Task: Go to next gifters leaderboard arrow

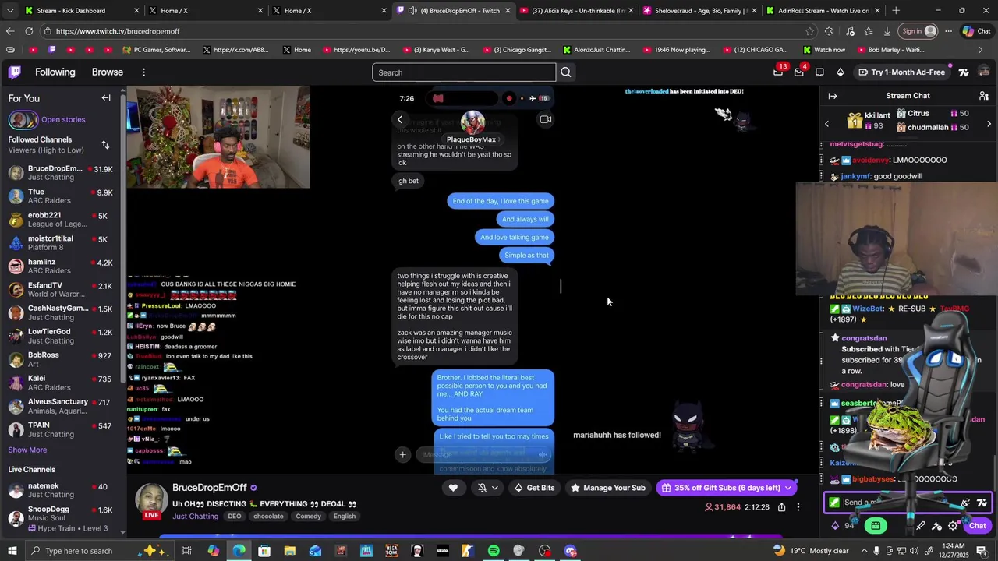Action: 989,124
